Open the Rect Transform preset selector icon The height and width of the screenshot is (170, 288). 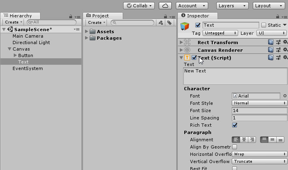tap(278, 42)
